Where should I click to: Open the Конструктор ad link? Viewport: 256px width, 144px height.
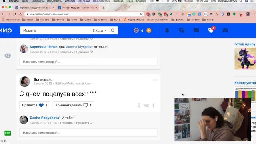point(245,83)
